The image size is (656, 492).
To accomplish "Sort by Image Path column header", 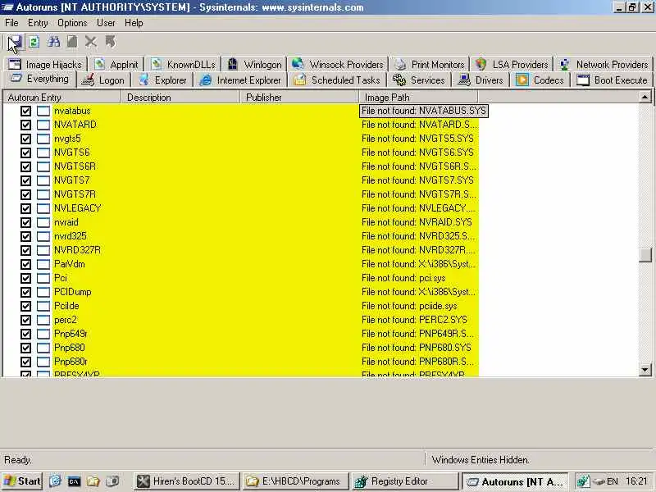I will (x=418, y=98).
